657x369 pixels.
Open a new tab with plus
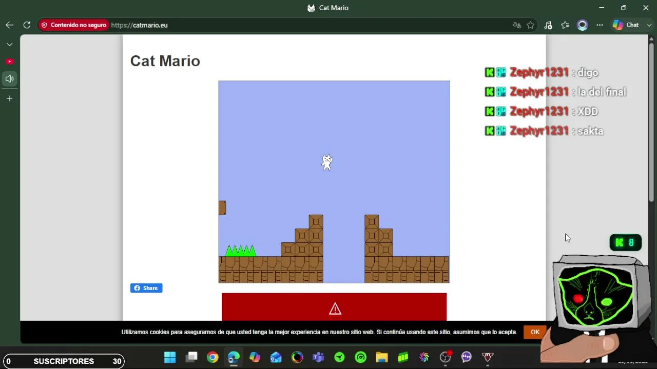point(9,98)
